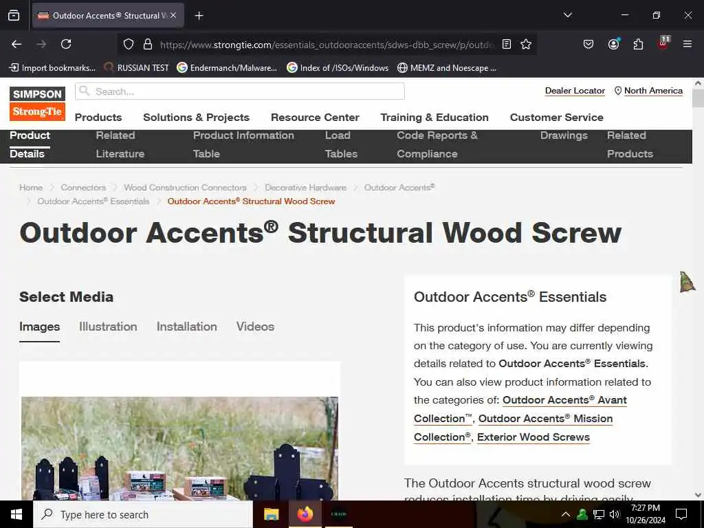This screenshot has height=528, width=704.
Task: Open the tracking protection shield icon
Action: [x=129, y=44]
